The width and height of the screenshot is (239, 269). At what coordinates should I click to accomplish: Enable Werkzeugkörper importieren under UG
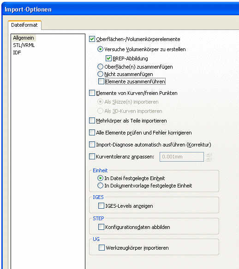(102, 248)
